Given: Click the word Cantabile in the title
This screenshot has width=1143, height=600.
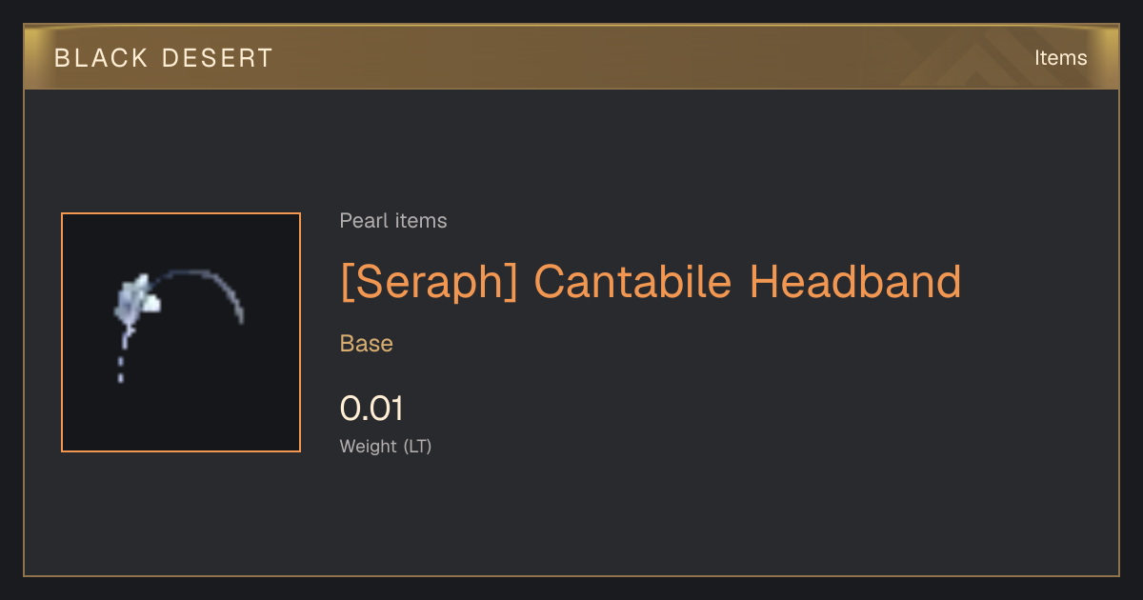Looking at the screenshot, I should coord(632,282).
